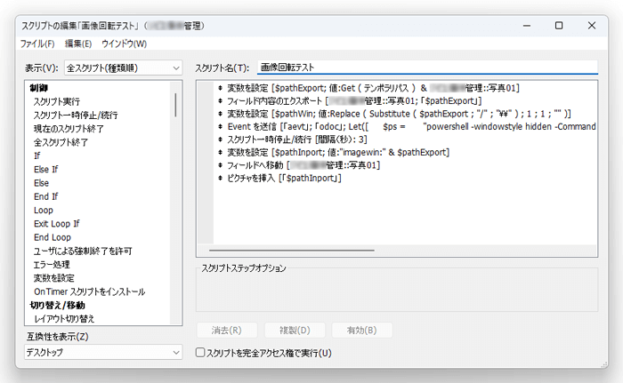Open the 互換性を表示 デスクトップ dropdown
Screen dimensions: 623x383
pos(103,352)
